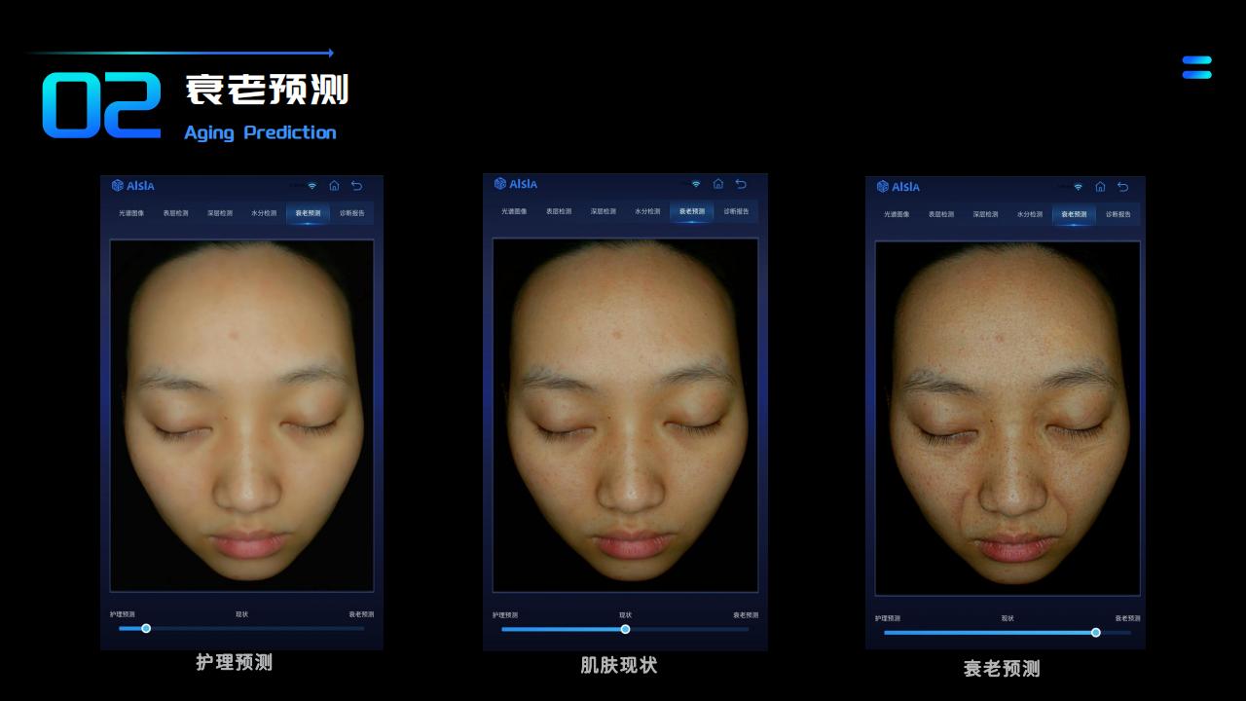This screenshot has width=1246, height=701.
Task: Select 衰老预测 tab on the 肌肤现状 screen
Action: (692, 211)
